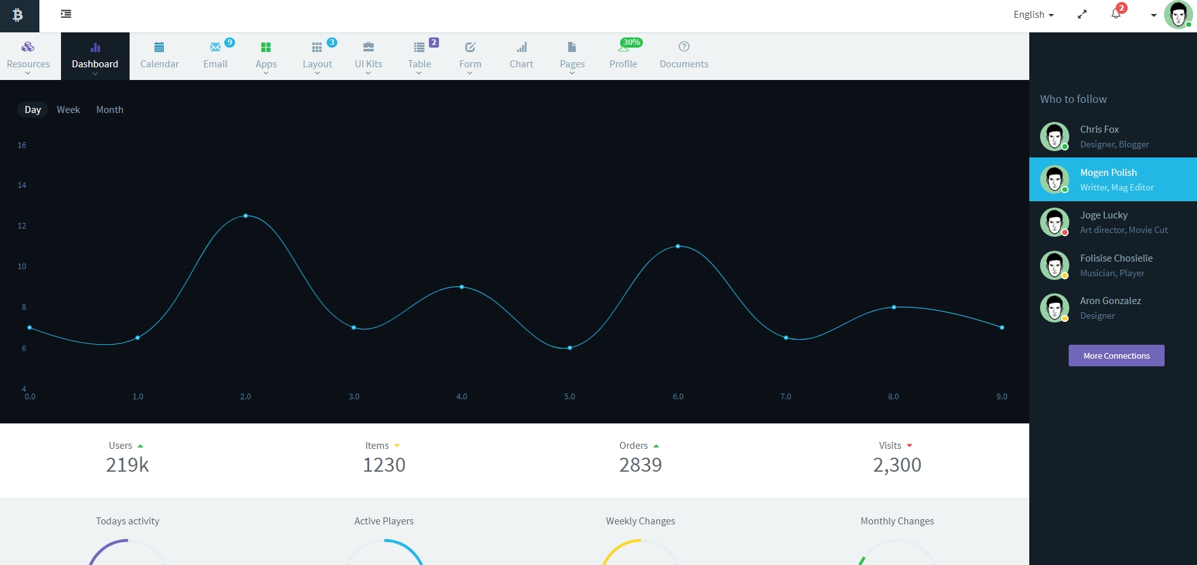
Task: Click the Items stat 1230
Action: click(384, 465)
